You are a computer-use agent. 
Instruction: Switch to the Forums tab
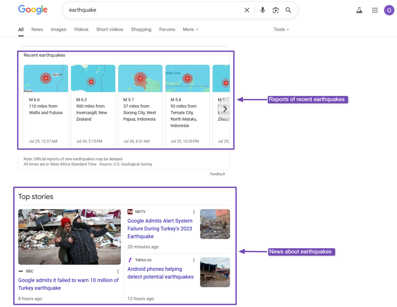[x=167, y=29]
